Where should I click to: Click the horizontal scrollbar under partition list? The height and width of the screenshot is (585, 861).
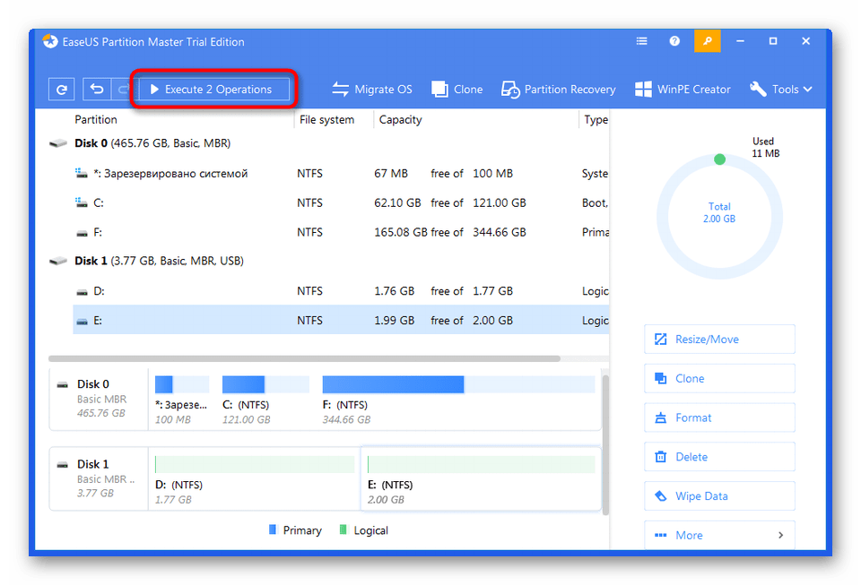pyautogui.click(x=305, y=358)
